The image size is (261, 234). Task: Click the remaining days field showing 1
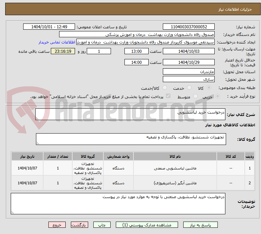(x=99, y=51)
